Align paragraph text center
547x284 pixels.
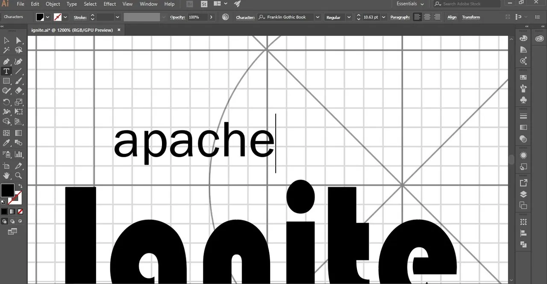click(427, 17)
